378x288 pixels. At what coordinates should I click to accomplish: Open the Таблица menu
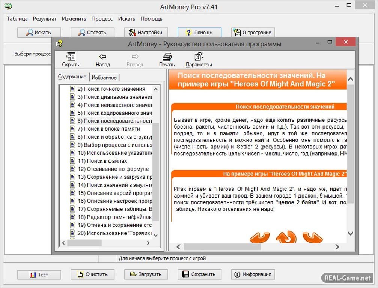pos(17,18)
